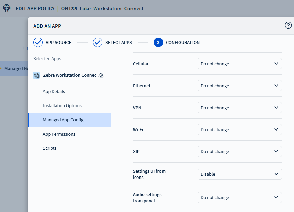This screenshot has height=212, width=294.
Task: Open the SIP dropdown
Action: tap(239, 151)
